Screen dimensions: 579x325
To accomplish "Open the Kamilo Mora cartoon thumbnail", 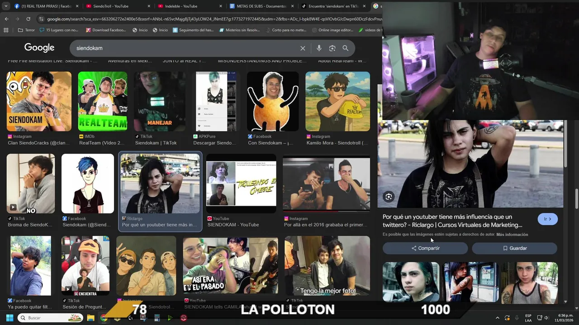I will 337,101.
